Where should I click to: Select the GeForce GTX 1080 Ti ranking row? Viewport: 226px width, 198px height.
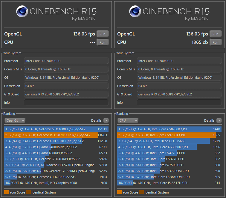tap(56, 129)
